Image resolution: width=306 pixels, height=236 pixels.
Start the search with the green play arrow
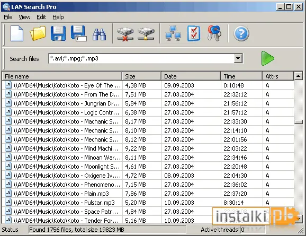[267, 58]
